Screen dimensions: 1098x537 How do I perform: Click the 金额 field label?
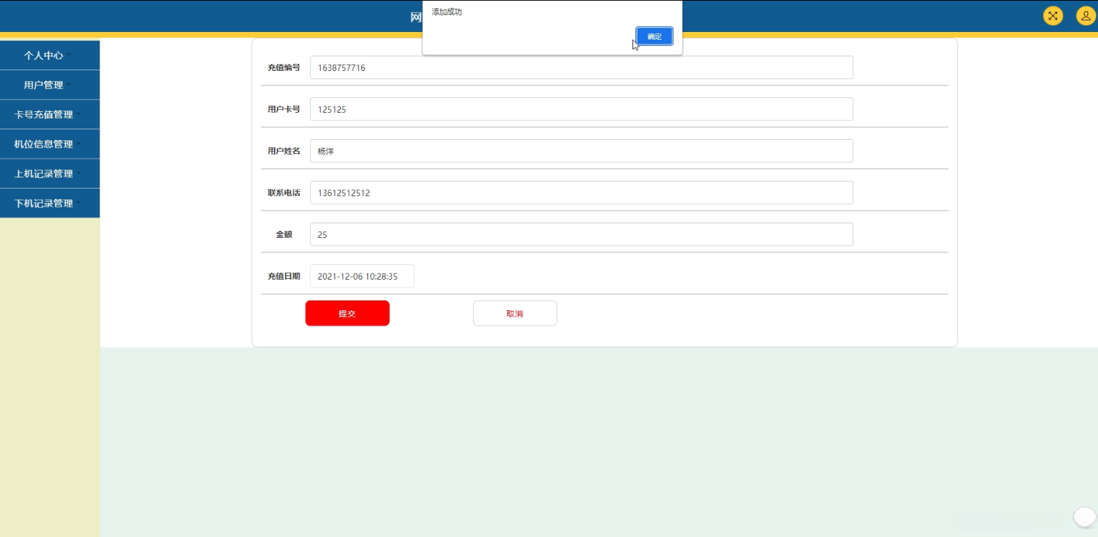pyautogui.click(x=284, y=234)
